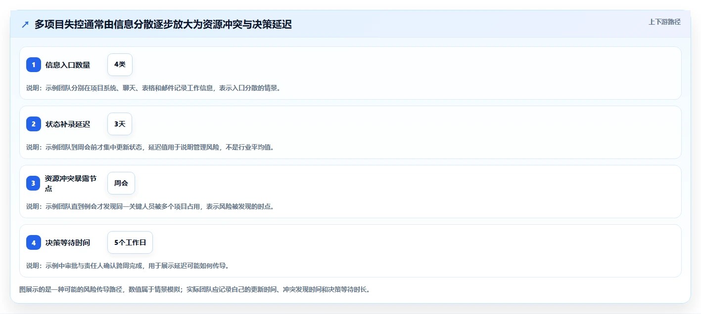
Task: Click the description mentioning 关键人员被多个项目占用
Action: 150,206
